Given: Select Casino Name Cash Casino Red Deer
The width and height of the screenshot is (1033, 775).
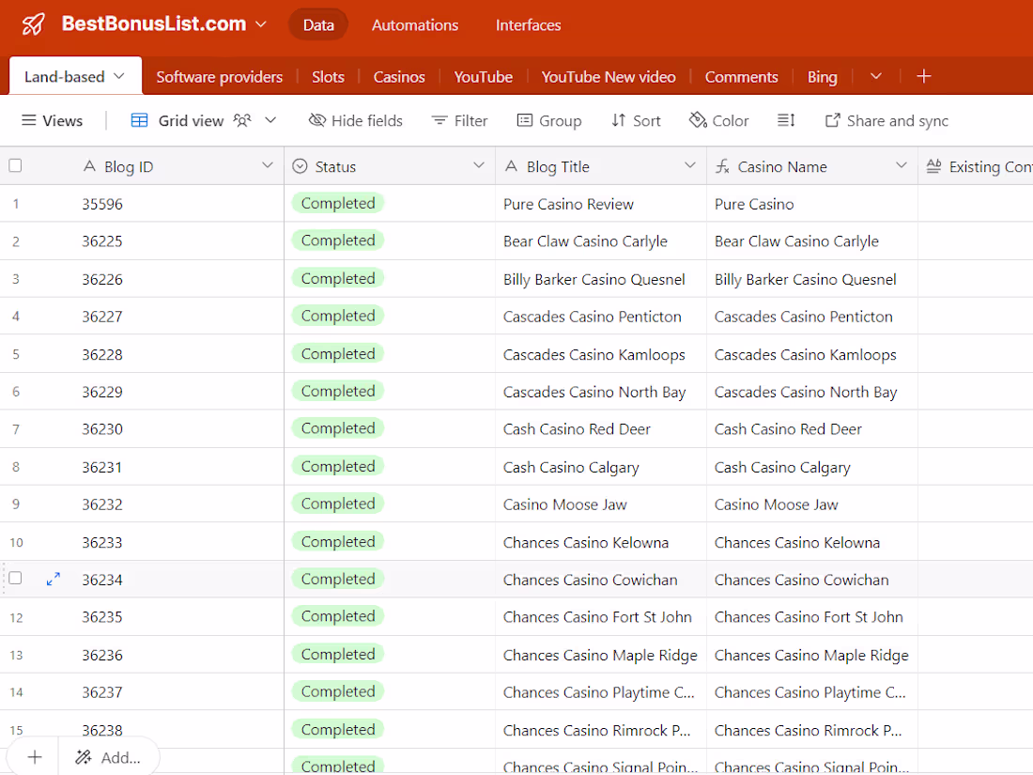Looking at the screenshot, I should 788,429.
